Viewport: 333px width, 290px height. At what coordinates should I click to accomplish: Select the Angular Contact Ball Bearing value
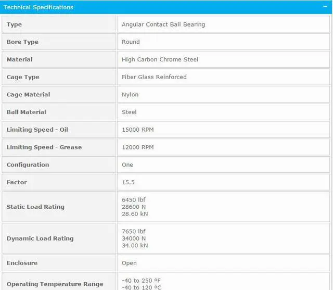click(163, 24)
